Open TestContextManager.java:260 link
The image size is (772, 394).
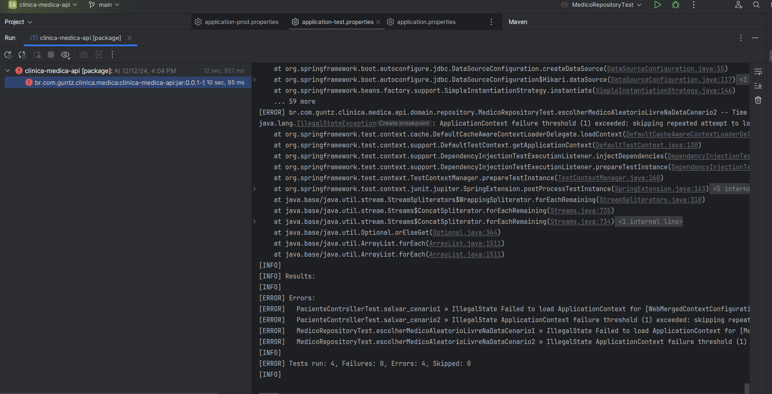tap(609, 178)
